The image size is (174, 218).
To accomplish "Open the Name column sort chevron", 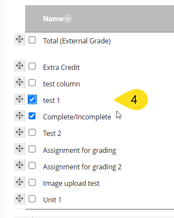I will (68, 19).
